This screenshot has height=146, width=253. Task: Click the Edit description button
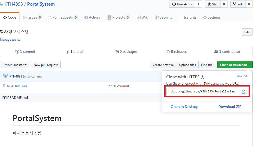pos(247,32)
